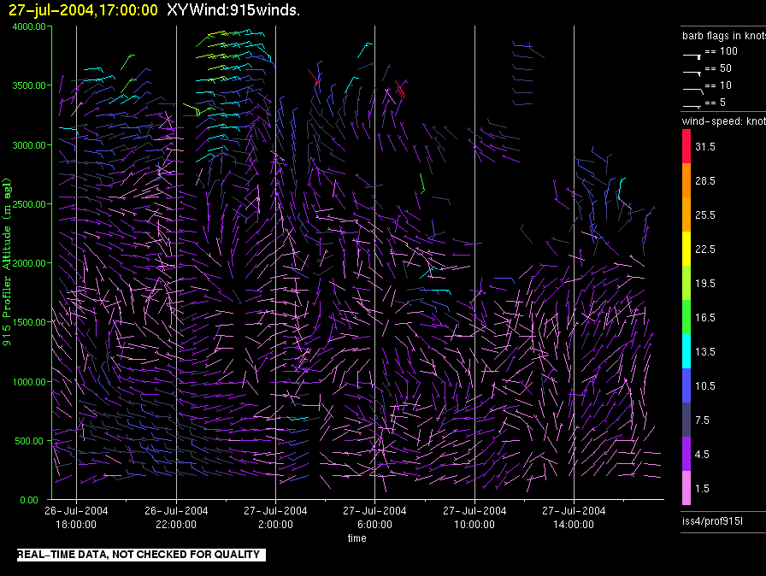Click the 1500.00 altitude axis value
Screen dimensions: 766x576
pos(29,323)
